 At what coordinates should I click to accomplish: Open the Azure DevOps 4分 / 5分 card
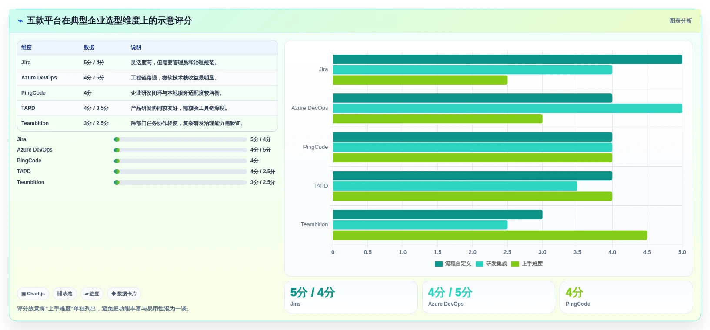[489, 297]
